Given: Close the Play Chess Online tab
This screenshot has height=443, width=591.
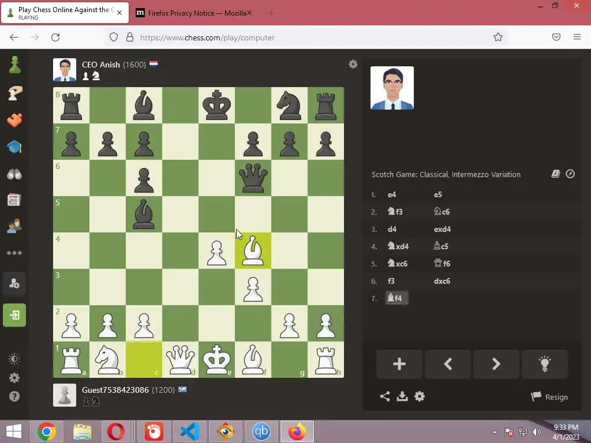Looking at the screenshot, I should pyautogui.click(x=119, y=13).
